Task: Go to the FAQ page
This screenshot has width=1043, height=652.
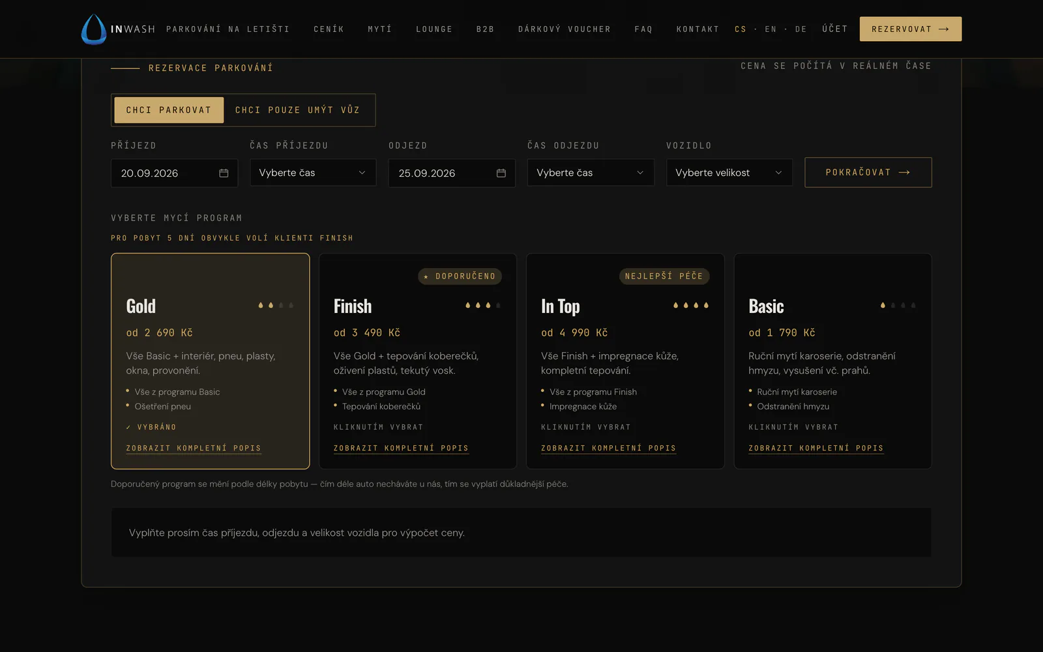Action: coord(643,29)
